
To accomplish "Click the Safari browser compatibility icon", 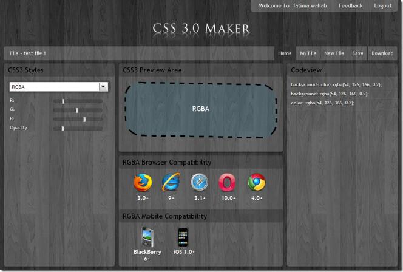I will point(200,182).
